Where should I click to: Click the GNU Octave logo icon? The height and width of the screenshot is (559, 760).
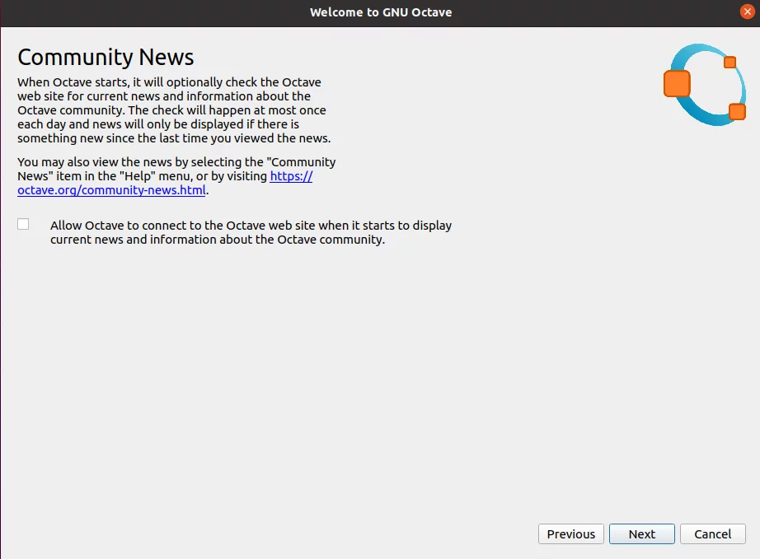tap(705, 85)
